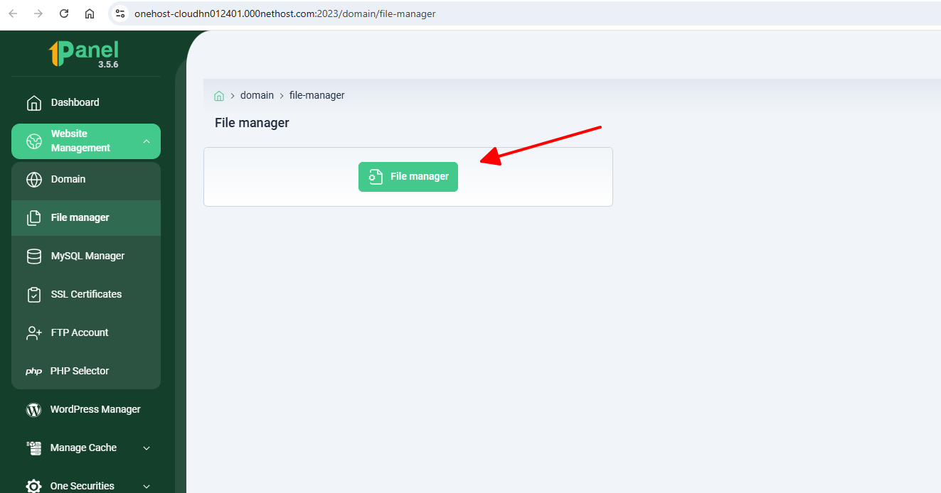941x493 pixels.
Task: Click the PHP Selector php icon
Action: 33,372
